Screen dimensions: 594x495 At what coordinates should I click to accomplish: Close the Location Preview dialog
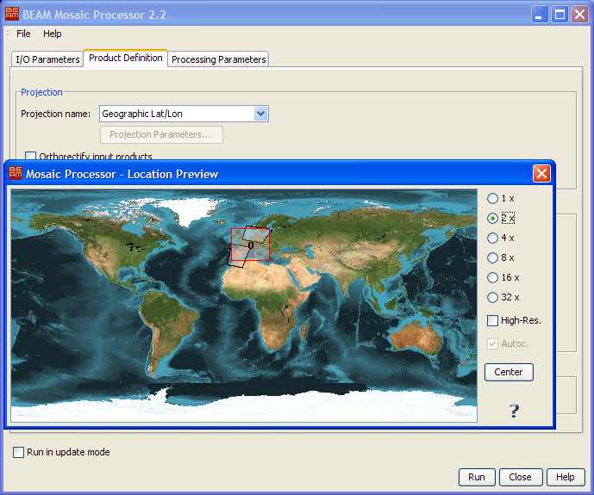[541, 174]
